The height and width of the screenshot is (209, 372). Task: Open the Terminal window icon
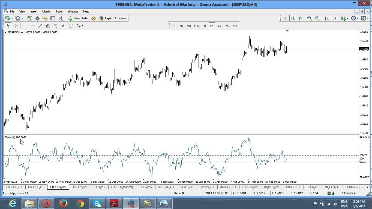pos(53,18)
